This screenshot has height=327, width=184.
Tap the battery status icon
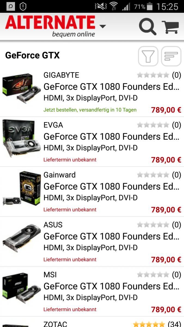(x=150, y=6)
